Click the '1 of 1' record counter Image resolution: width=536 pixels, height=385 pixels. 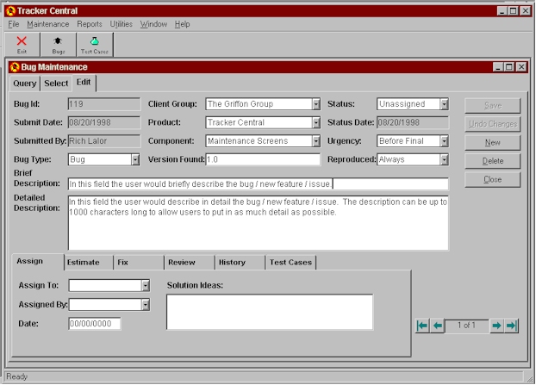(x=466, y=326)
